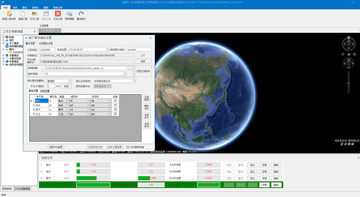The height and width of the screenshot is (197, 360).
Task: Click the red 关闭工程 icon
Action: [58, 14]
